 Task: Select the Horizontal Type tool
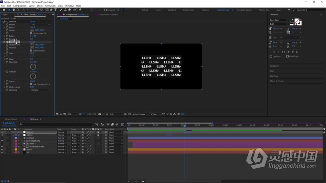tap(55, 10)
